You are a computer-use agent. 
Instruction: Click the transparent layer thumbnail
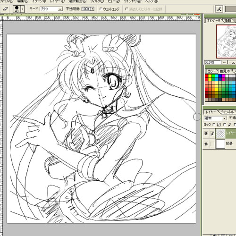point(221,134)
